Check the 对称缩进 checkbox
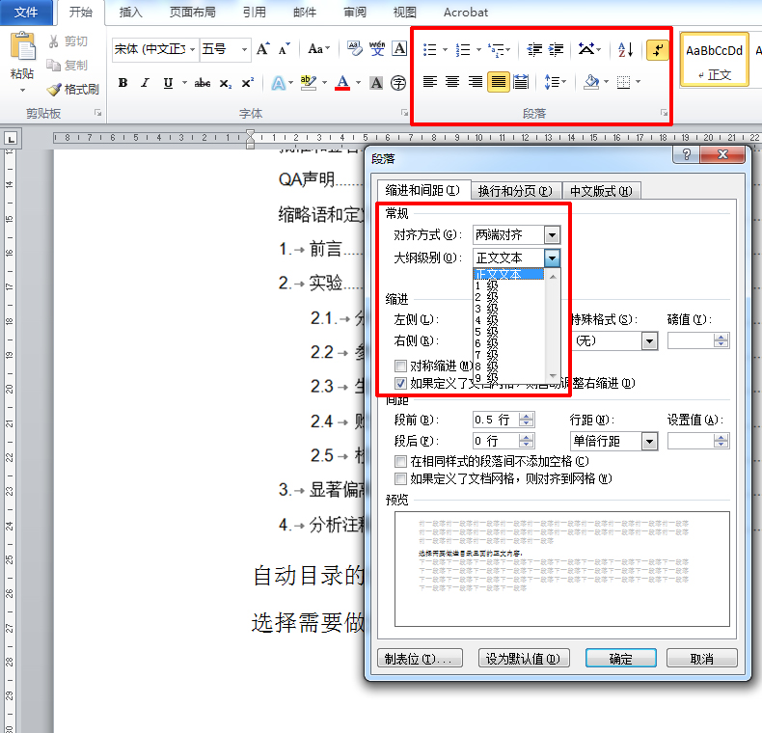 (x=400, y=365)
